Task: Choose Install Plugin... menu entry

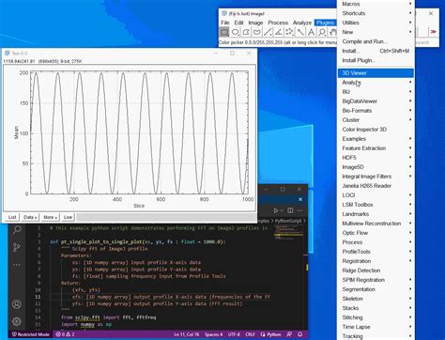Action: [x=376, y=60]
